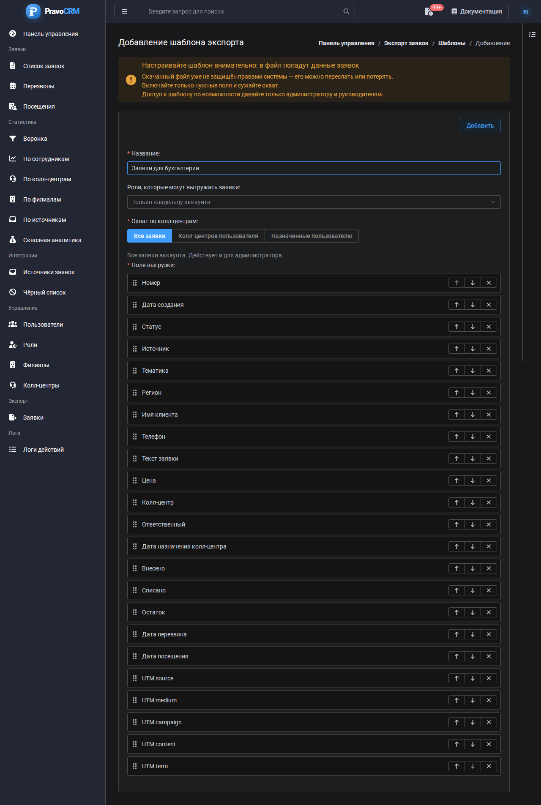Viewport: 541px width, 805px height.
Task: Remove the Ответственный field
Action: (x=489, y=524)
